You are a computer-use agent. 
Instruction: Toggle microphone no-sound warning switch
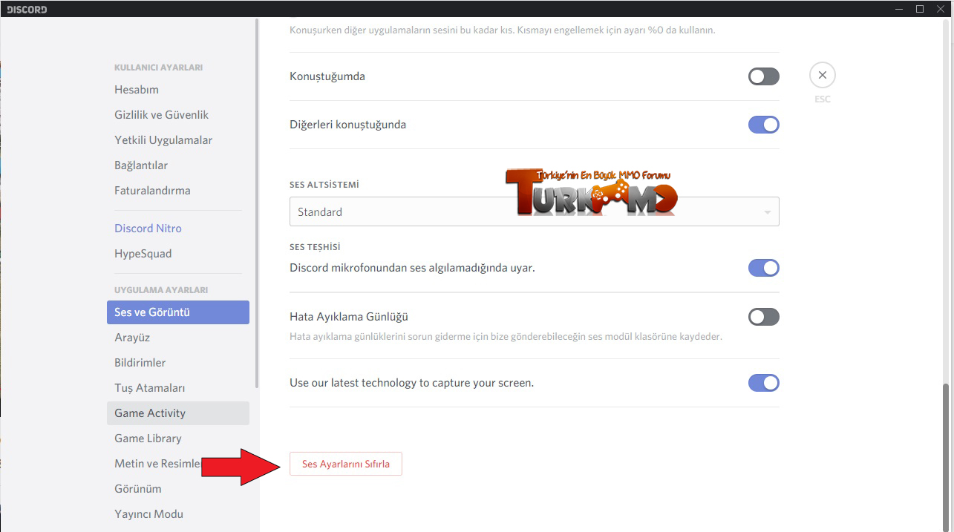pos(764,268)
